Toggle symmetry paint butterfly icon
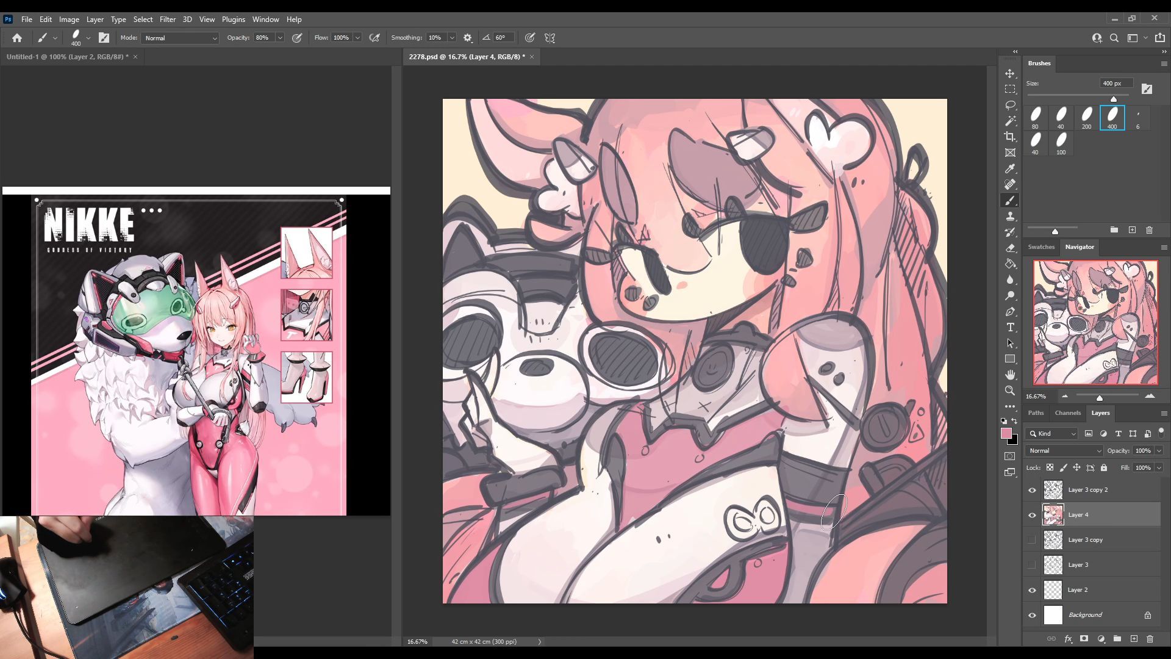This screenshot has height=659, width=1171. click(550, 38)
